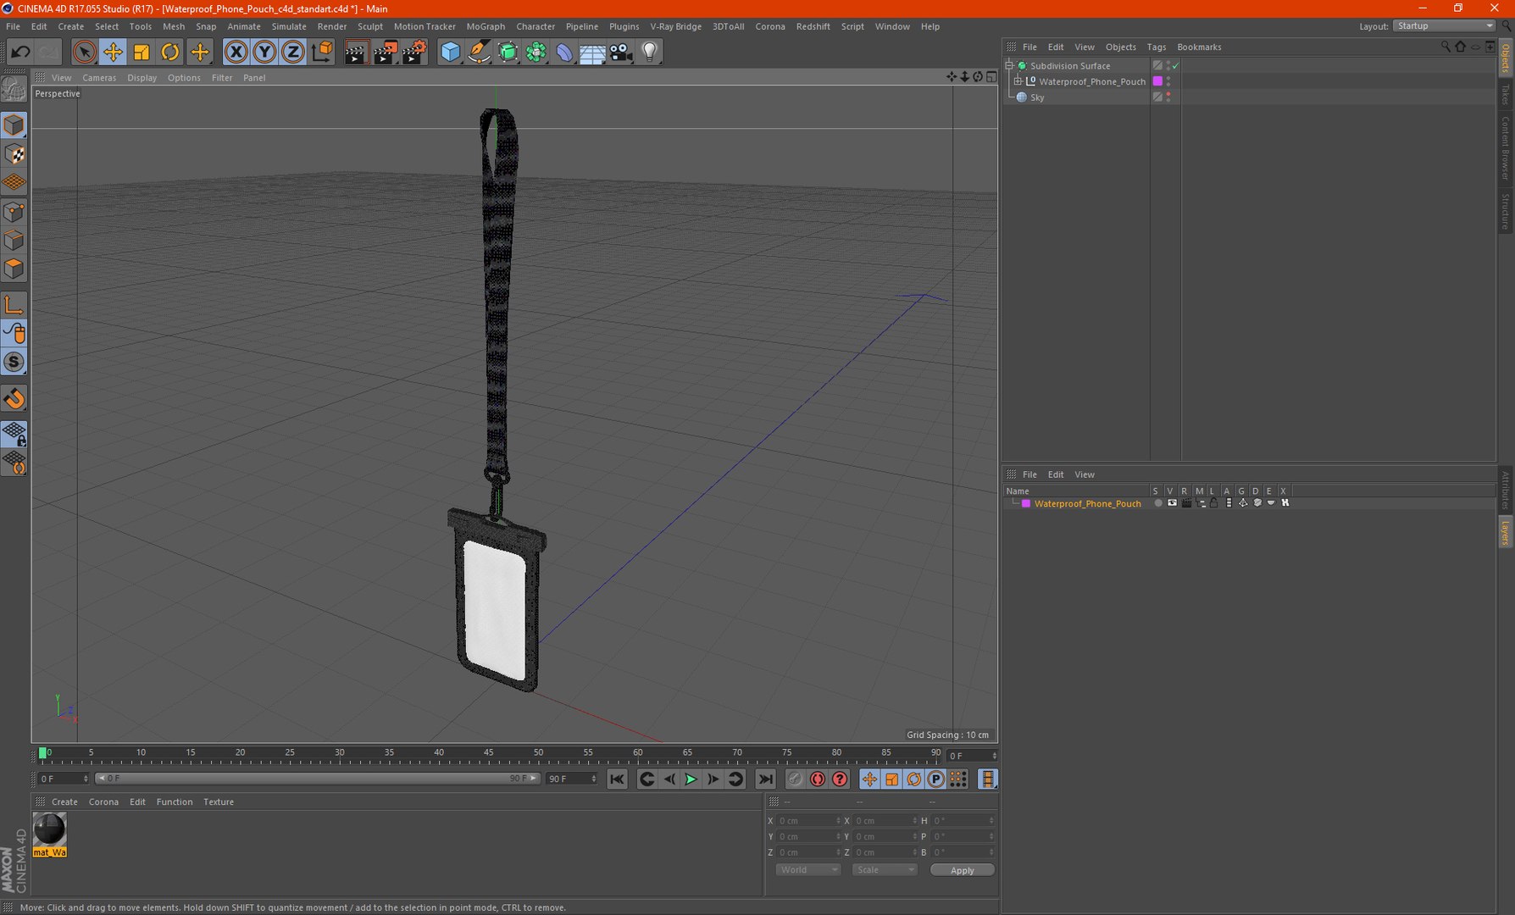Play the animation forward
The image size is (1515, 915).
pos(691,779)
